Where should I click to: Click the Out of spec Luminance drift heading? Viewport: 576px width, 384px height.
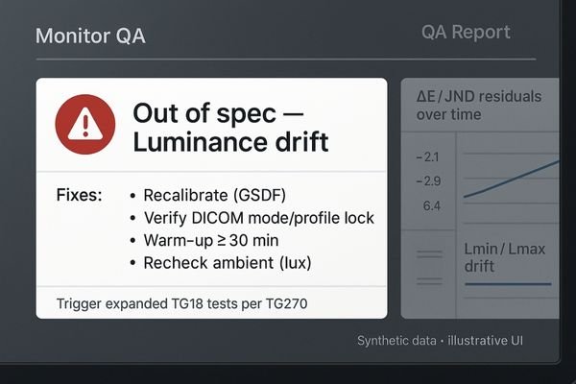click(230, 128)
